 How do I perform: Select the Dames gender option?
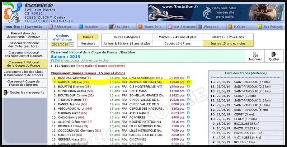88,37
